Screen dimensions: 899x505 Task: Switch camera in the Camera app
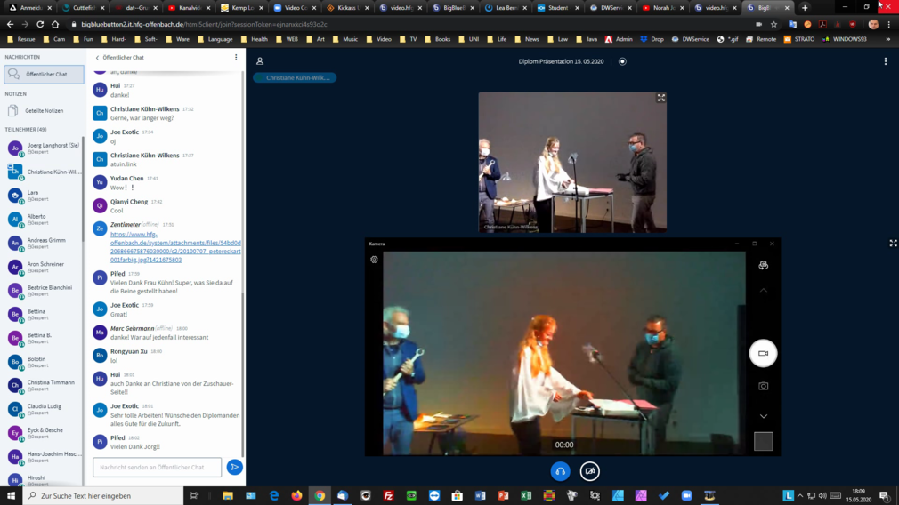(x=763, y=265)
